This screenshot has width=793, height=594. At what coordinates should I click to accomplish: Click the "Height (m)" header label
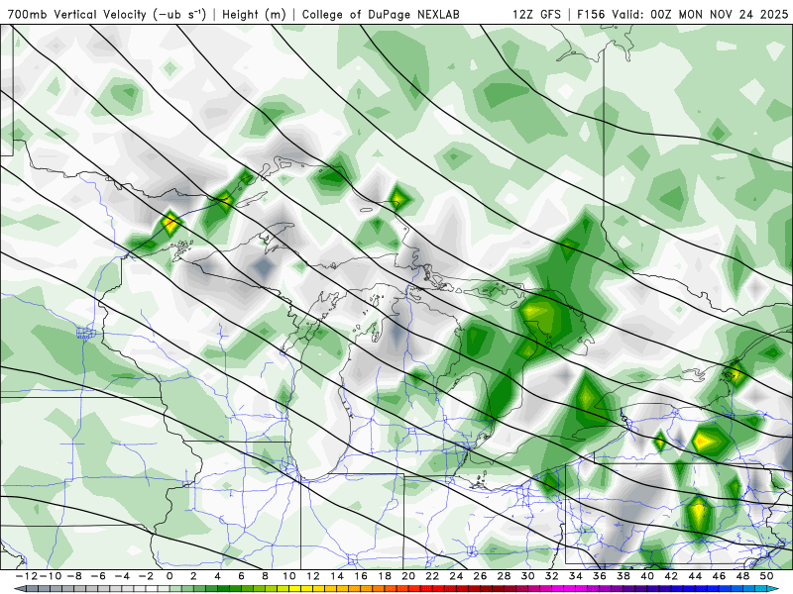254,14
